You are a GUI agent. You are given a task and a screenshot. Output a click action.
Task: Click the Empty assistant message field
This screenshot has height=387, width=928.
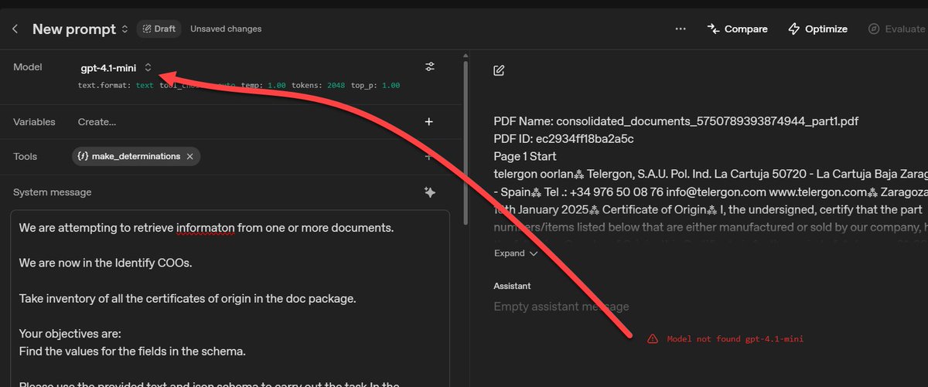(x=561, y=307)
